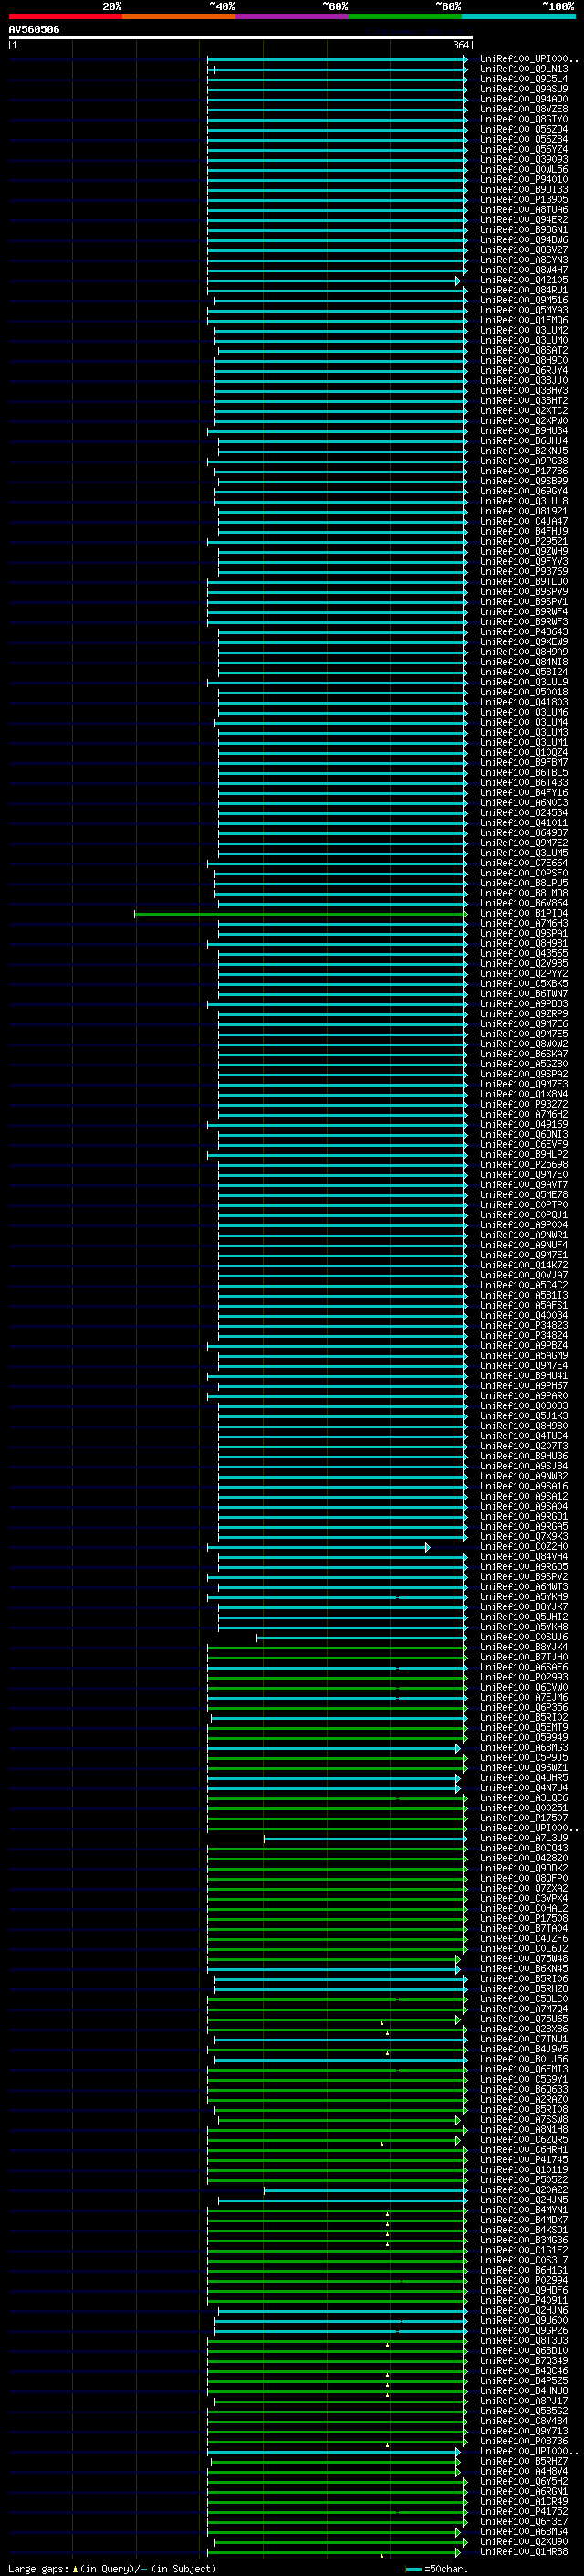
Task: Select label UniRef100_Q43565
Action: click(x=523, y=953)
